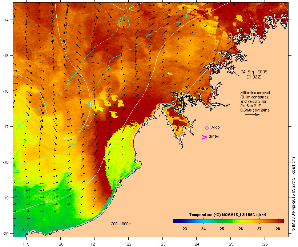Click the vertical IMOS copyright timestamp text

coord(293,194)
